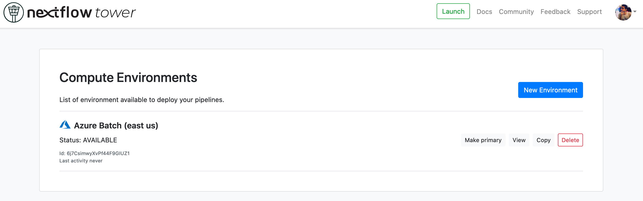Copy the Azure Batch environment

pos(543,140)
